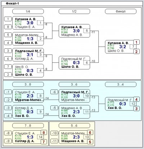The image size is (144, 149).
Task: Select the 1/2 round header
Action: pos(74,12)
